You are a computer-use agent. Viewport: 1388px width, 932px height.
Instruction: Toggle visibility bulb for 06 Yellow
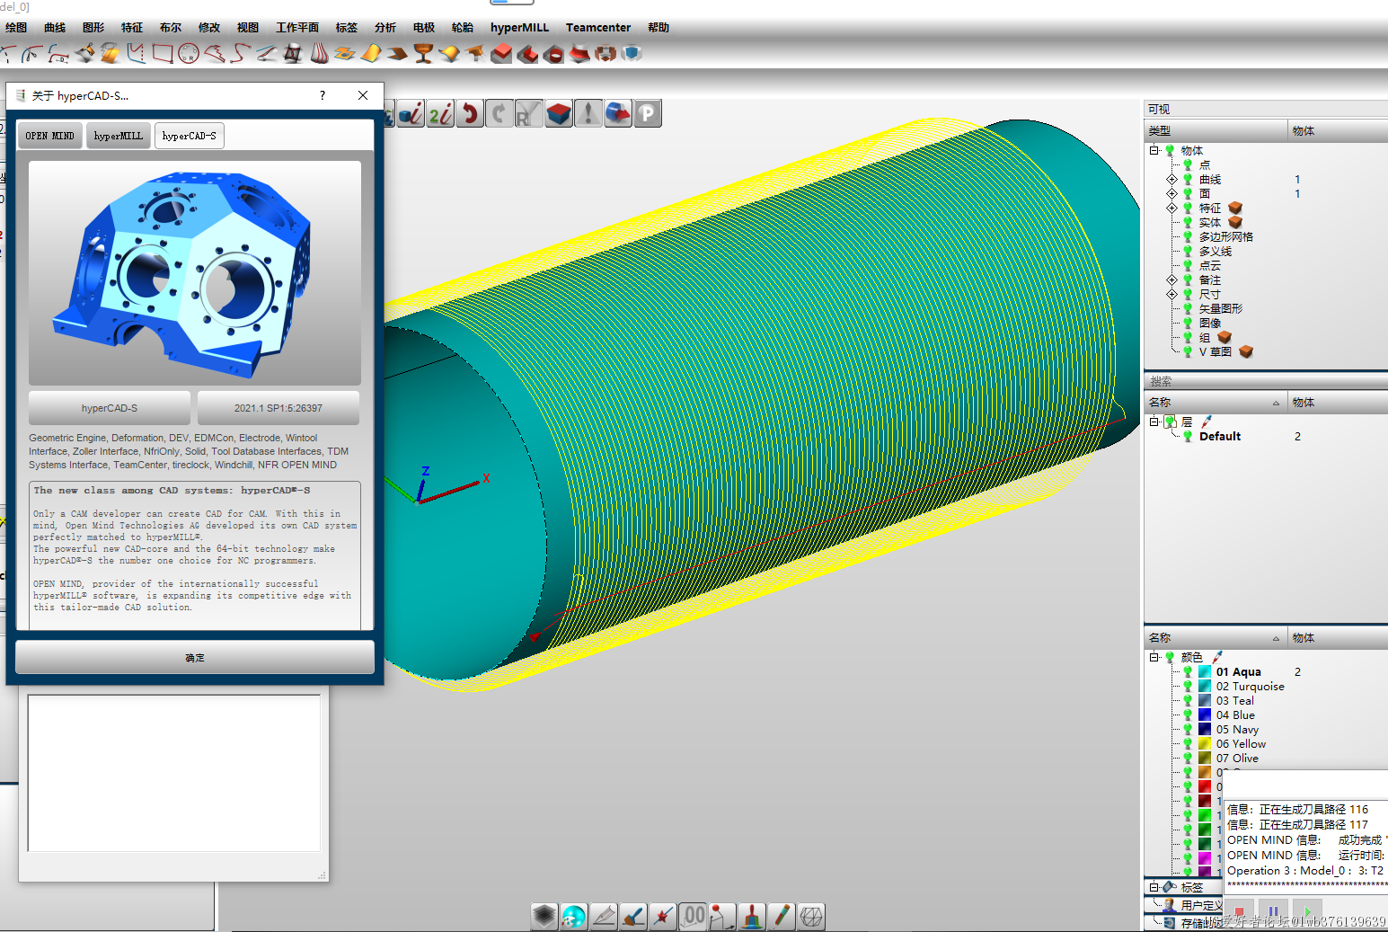(x=1188, y=744)
